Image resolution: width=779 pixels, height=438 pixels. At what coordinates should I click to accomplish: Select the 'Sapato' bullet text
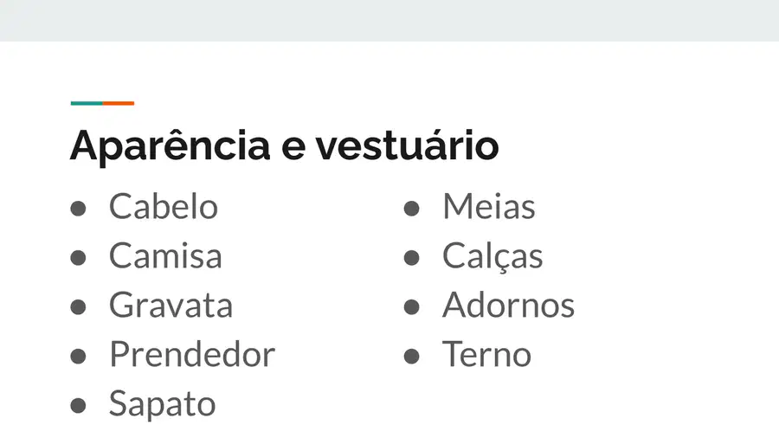(x=163, y=404)
